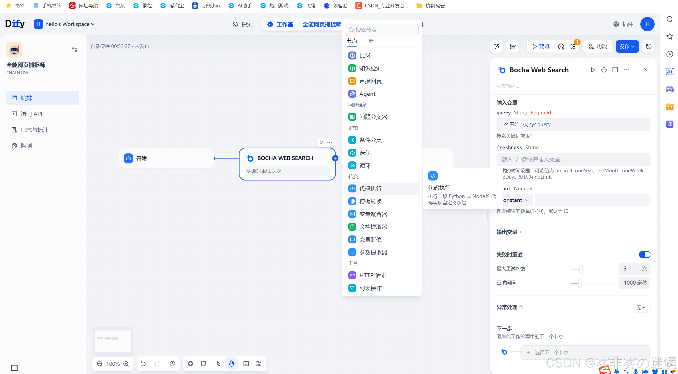Open 京东 bookmark
This screenshot has width=678, height=374.
(x=115, y=6)
